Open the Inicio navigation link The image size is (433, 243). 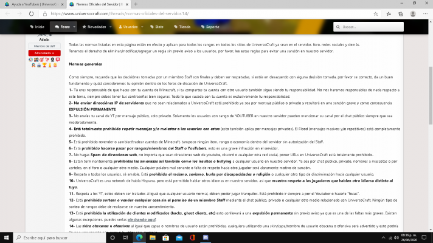pyautogui.click(x=37, y=27)
